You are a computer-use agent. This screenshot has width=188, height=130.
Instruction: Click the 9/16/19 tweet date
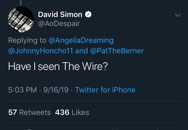coord(56,90)
